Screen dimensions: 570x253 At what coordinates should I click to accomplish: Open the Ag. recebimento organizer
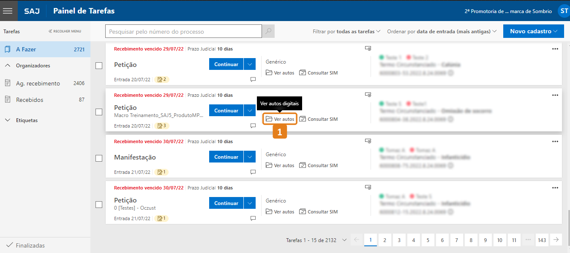(38, 83)
